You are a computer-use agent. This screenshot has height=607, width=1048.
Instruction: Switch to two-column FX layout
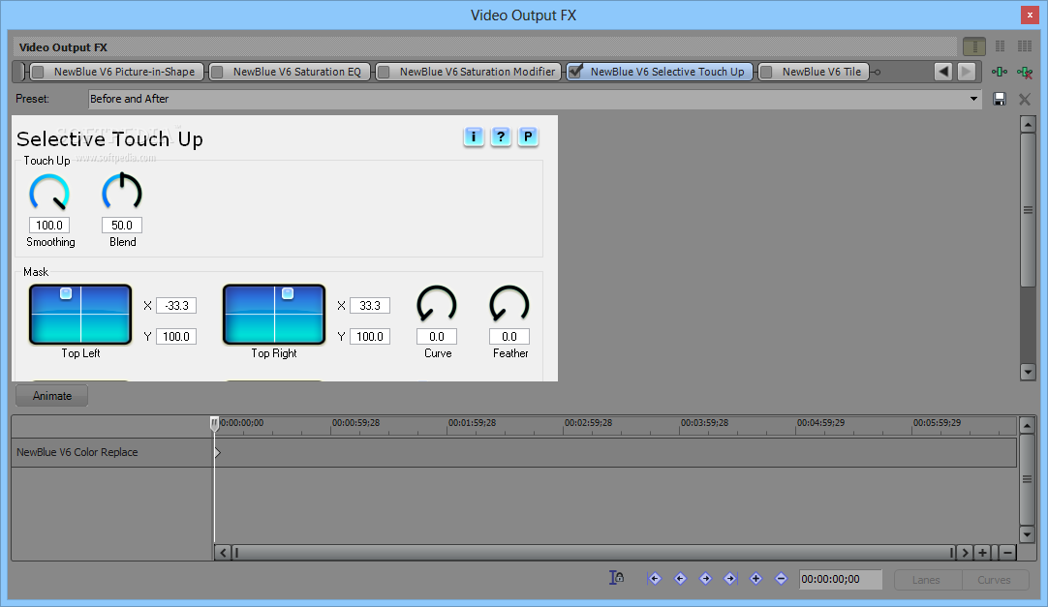pos(1000,46)
